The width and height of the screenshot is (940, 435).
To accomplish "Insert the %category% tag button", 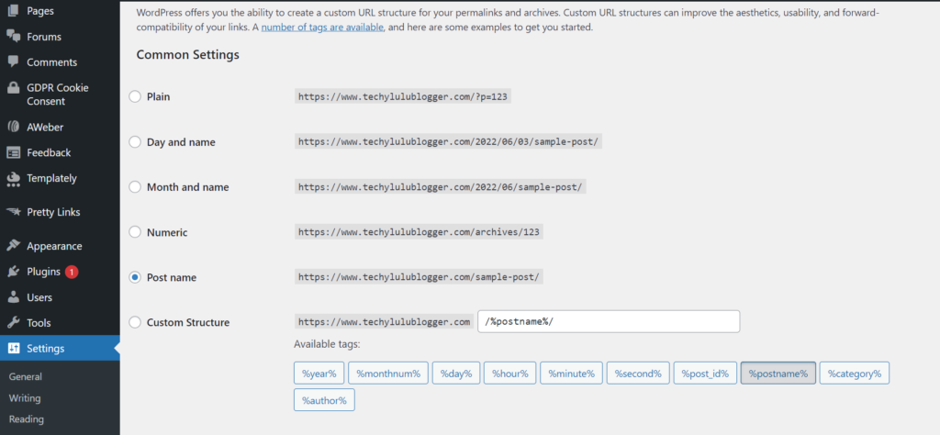I will [854, 374].
